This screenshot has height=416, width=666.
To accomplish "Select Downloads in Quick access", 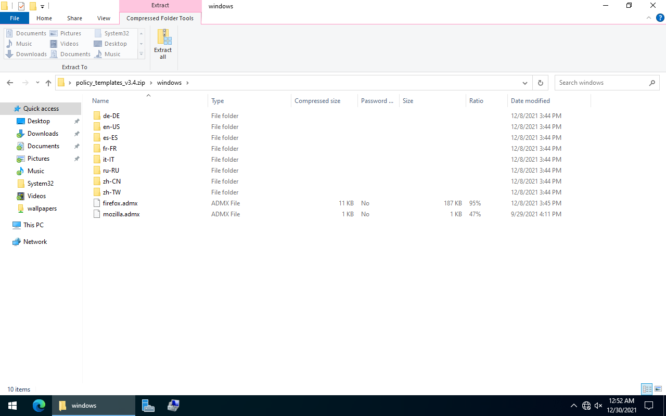I will [x=43, y=134].
